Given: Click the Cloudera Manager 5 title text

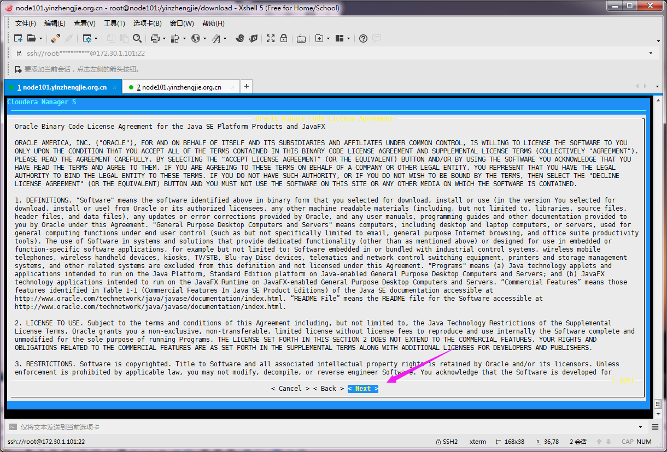Looking at the screenshot, I should [42, 102].
